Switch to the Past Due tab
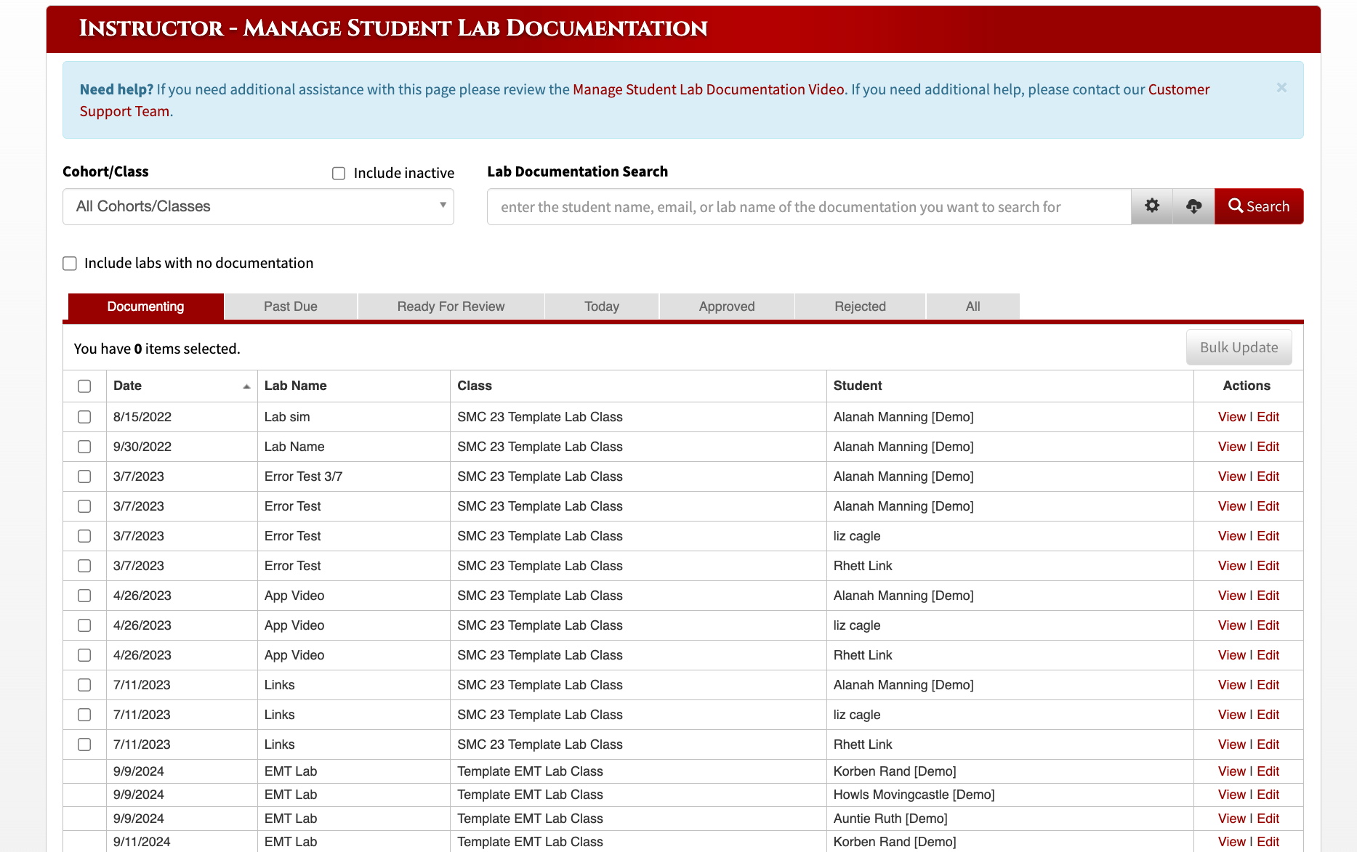 291,307
